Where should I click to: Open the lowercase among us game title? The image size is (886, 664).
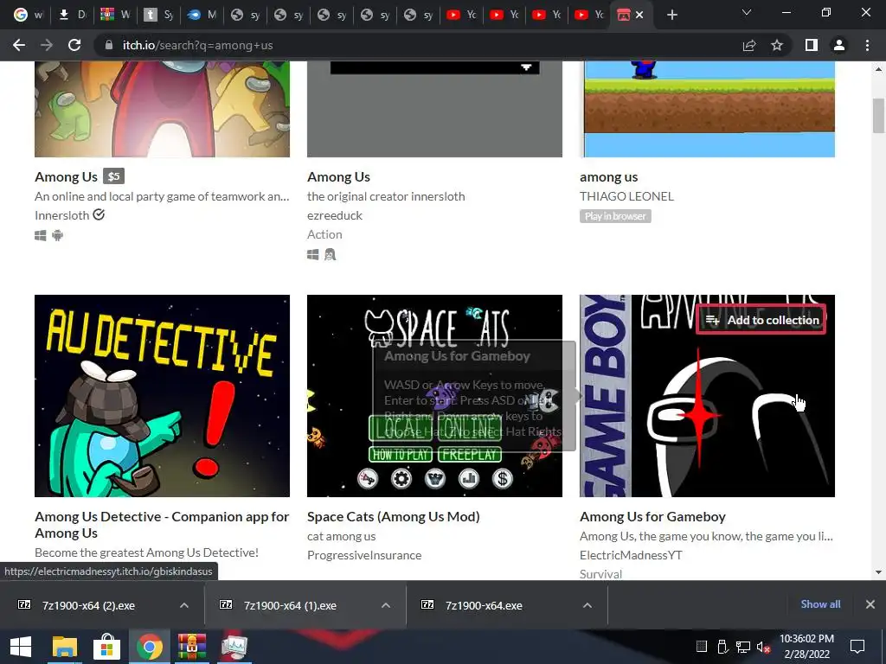608,176
